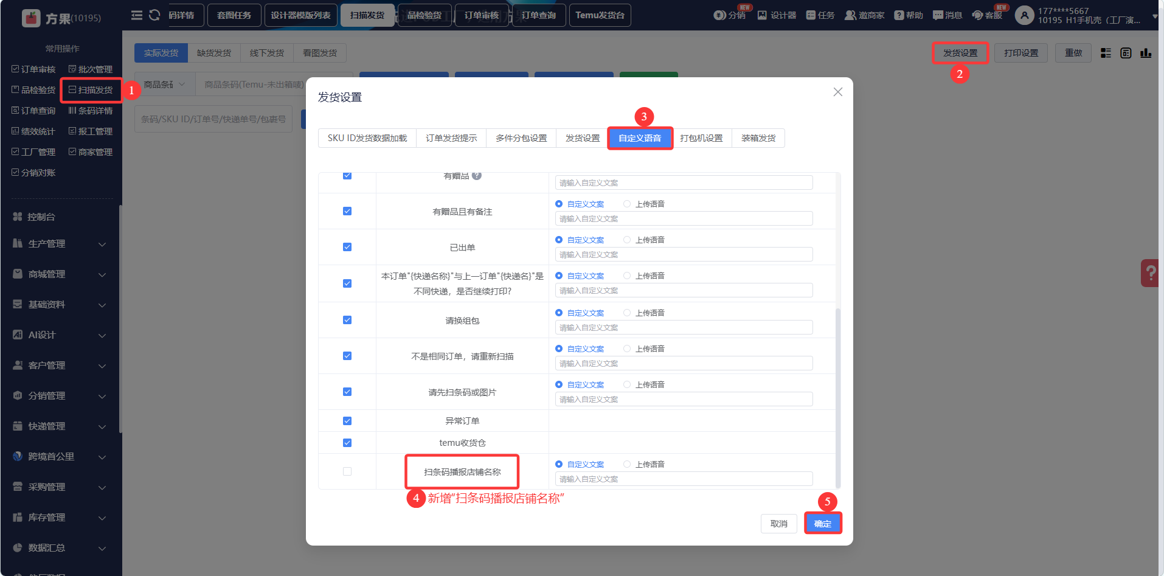Image resolution: width=1164 pixels, height=576 pixels.
Task: Toggle the 异常订单 checkbox
Action: (347, 421)
